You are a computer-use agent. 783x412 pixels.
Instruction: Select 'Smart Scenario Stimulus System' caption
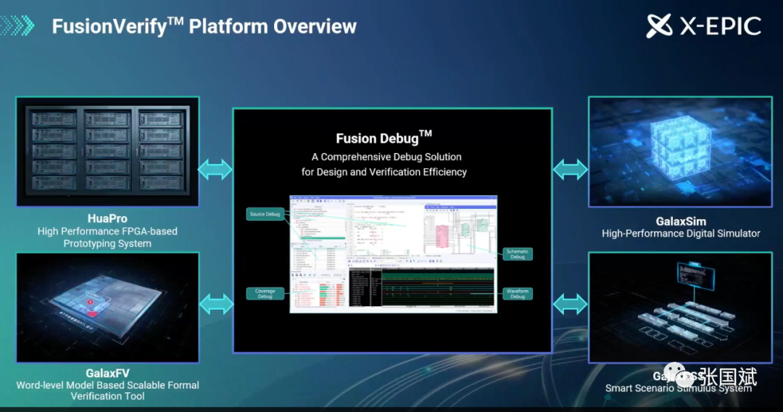(x=679, y=388)
